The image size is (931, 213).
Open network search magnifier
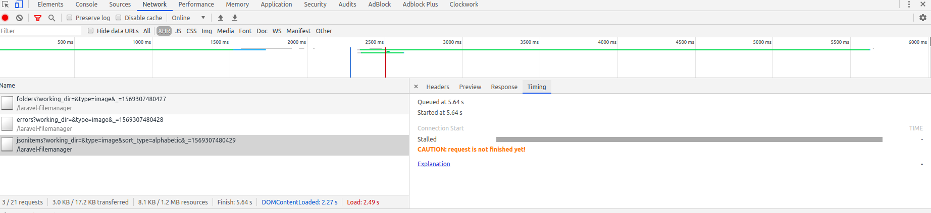click(x=51, y=18)
